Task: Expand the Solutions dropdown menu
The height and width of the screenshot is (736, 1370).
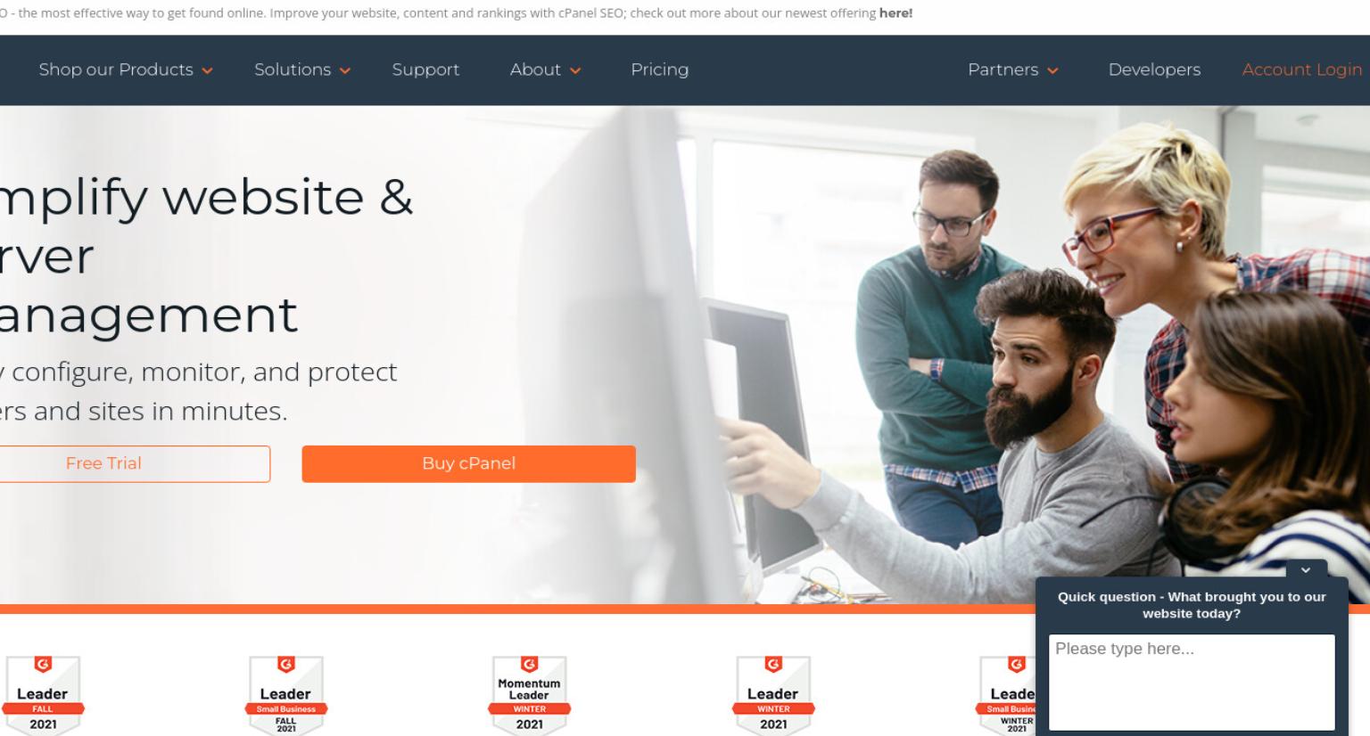Action: [x=302, y=70]
